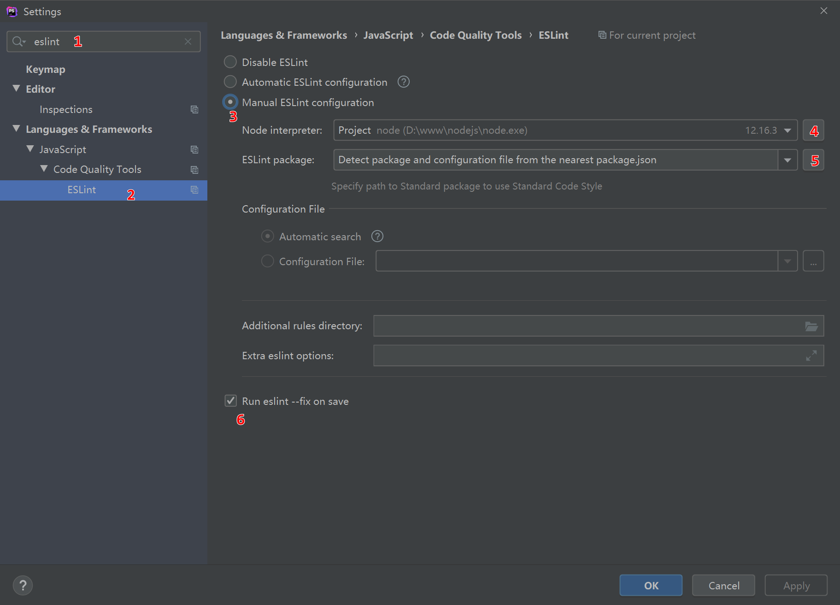The height and width of the screenshot is (605, 840).
Task: Close the Settings dialog window
Action: [824, 11]
